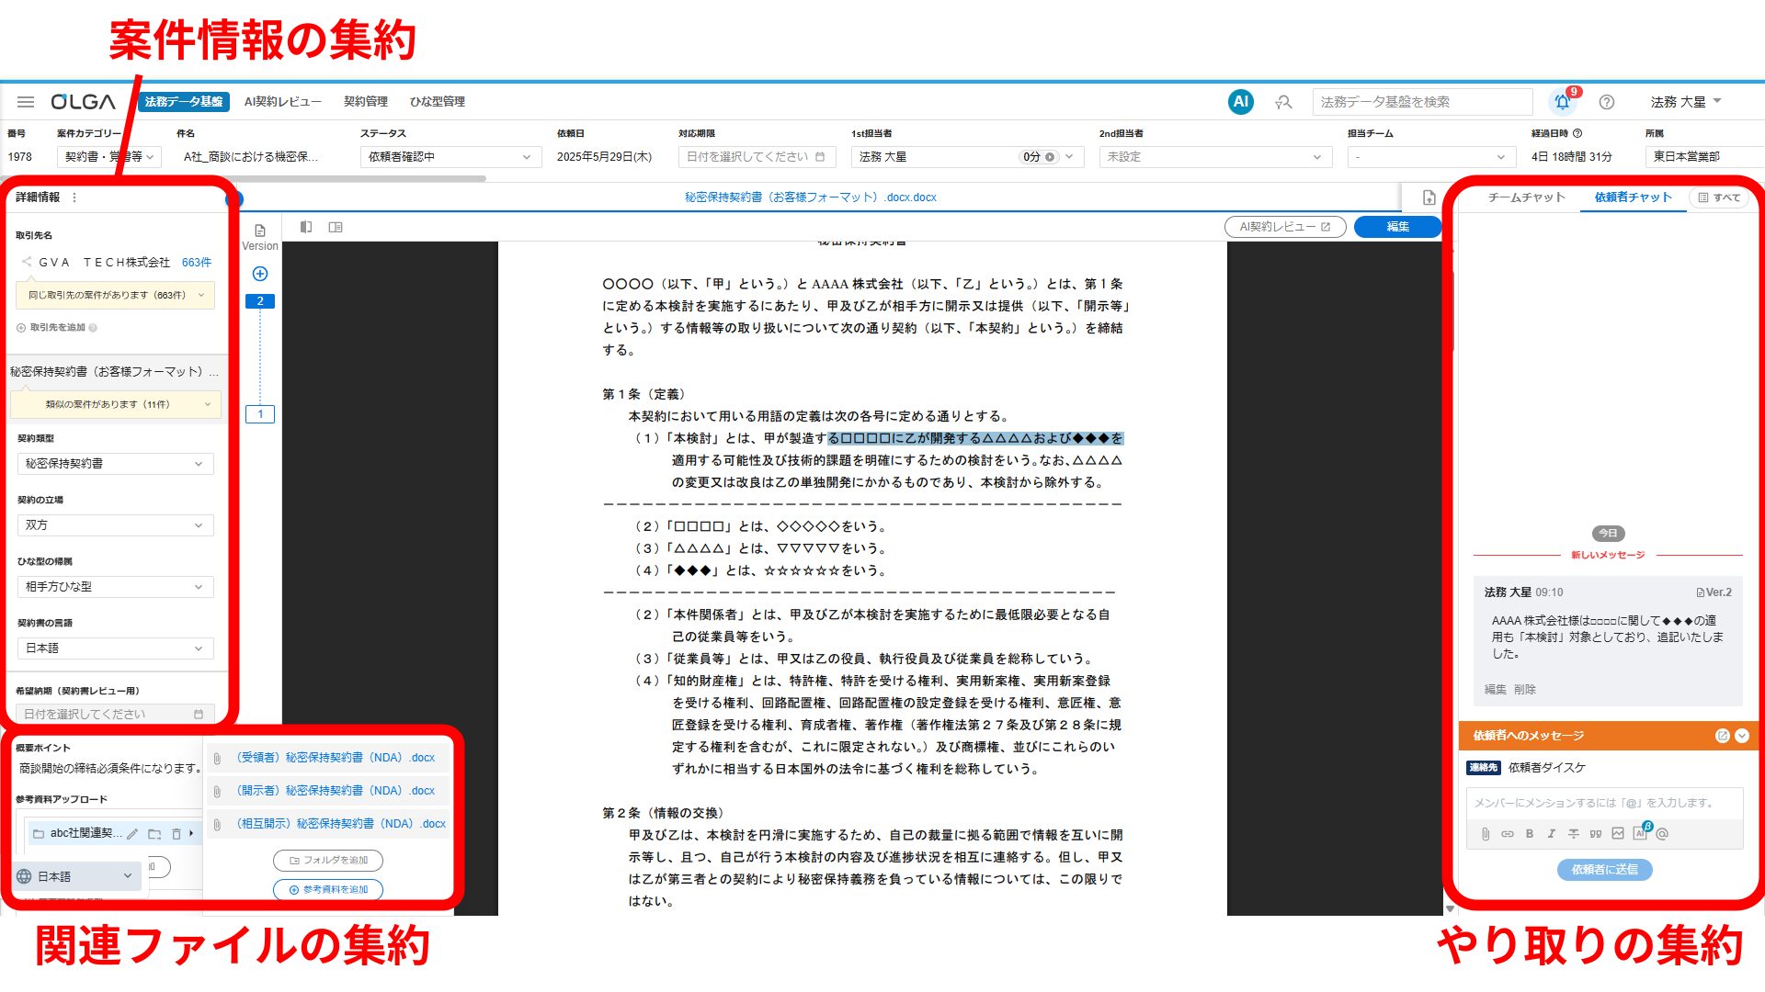Open 2nd担当者 dropdown 未設定
The height and width of the screenshot is (992, 1765).
(x=1215, y=157)
